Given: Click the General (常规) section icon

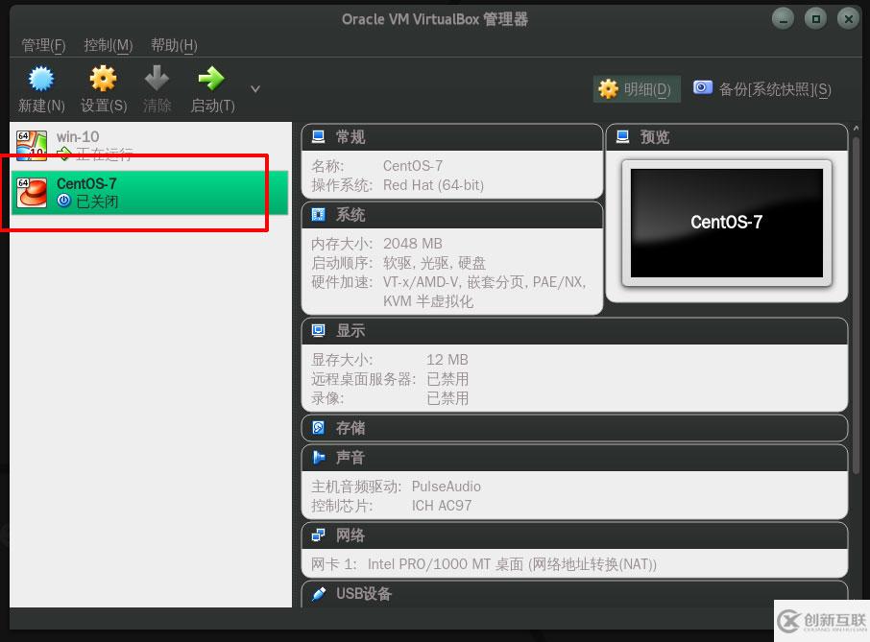Looking at the screenshot, I should pos(319,137).
